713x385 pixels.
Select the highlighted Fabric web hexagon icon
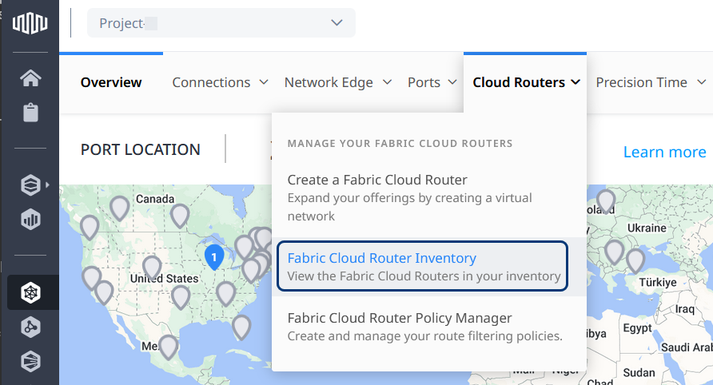tap(30, 292)
